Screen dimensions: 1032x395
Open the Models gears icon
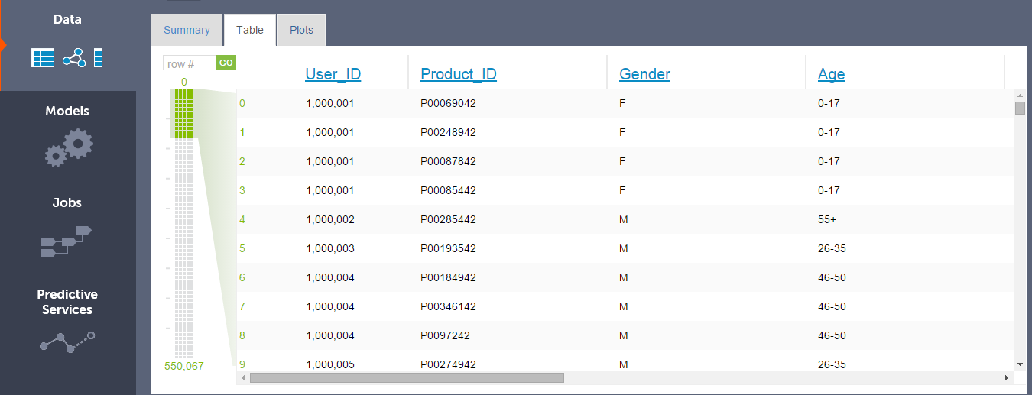click(x=68, y=147)
